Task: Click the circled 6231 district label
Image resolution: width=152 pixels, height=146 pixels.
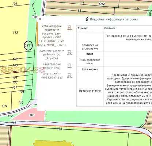Action: click(x=28, y=45)
